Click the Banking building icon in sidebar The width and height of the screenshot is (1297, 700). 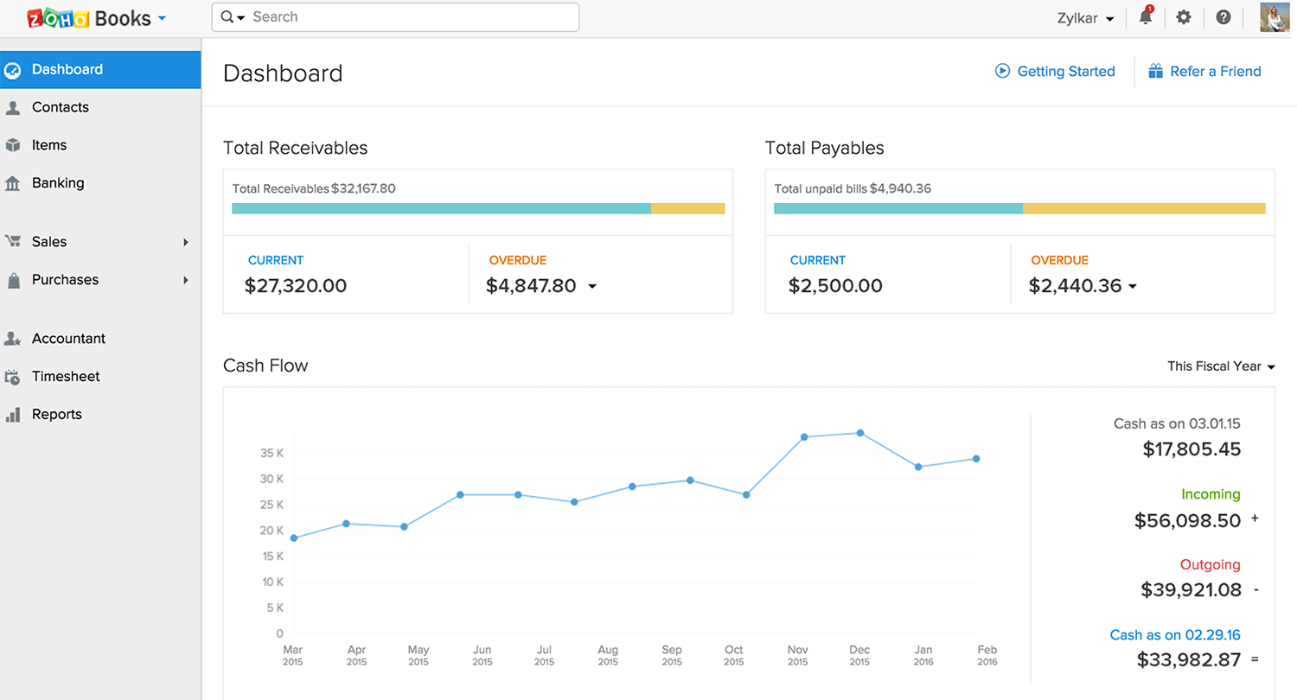[x=13, y=183]
